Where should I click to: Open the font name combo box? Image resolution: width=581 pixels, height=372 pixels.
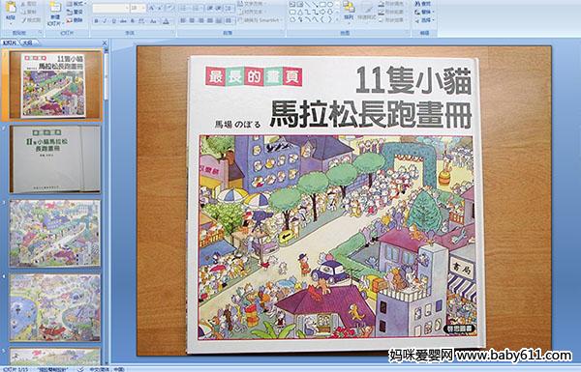110,8
